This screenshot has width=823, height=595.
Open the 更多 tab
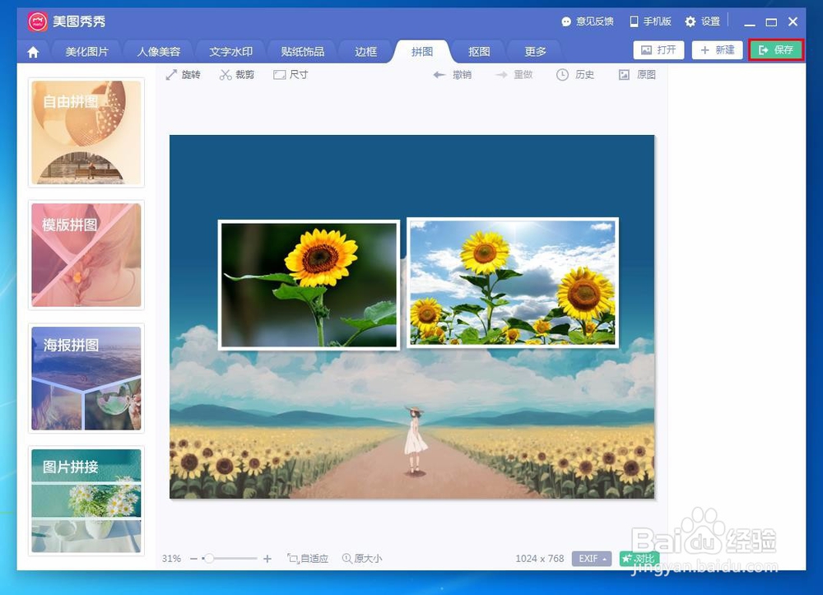[x=535, y=52]
